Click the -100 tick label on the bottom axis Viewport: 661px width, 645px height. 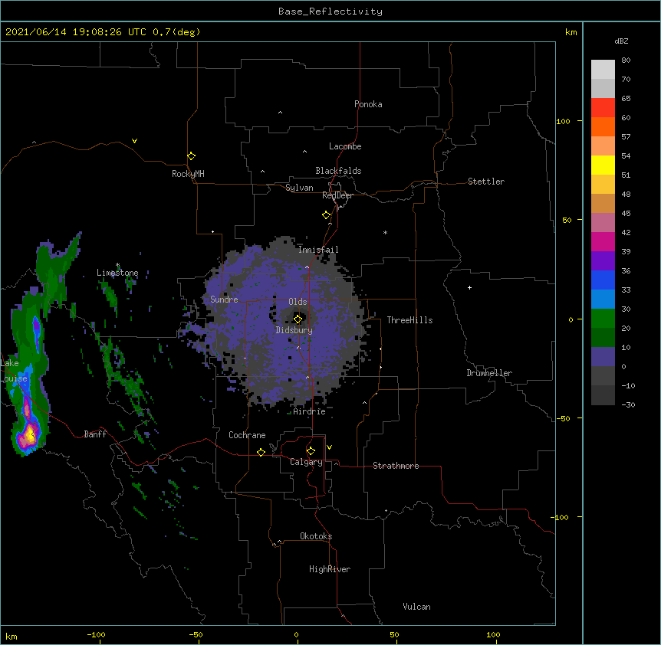pyautogui.click(x=96, y=634)
